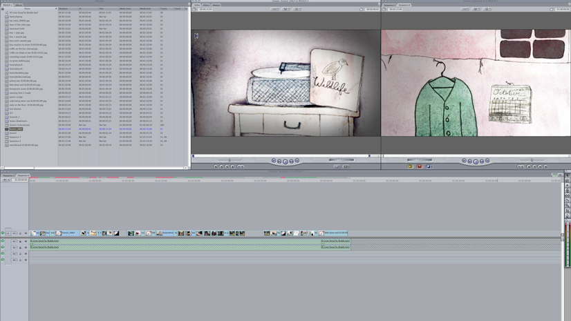
Task: Click the A1 destination track button
Action: [15, 242]
